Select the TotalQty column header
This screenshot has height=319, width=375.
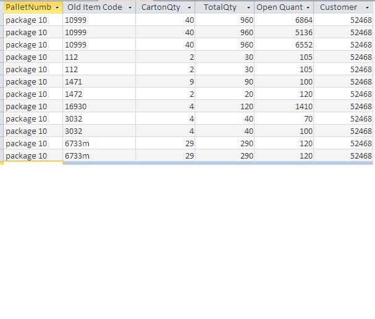(x=224, y=7)
